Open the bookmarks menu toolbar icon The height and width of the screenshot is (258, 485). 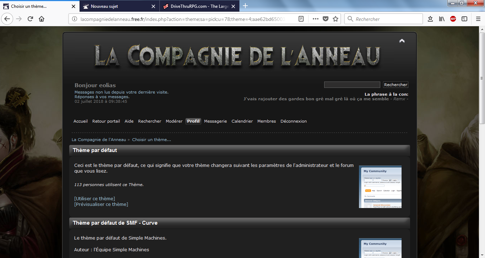(x=430, y=19)
